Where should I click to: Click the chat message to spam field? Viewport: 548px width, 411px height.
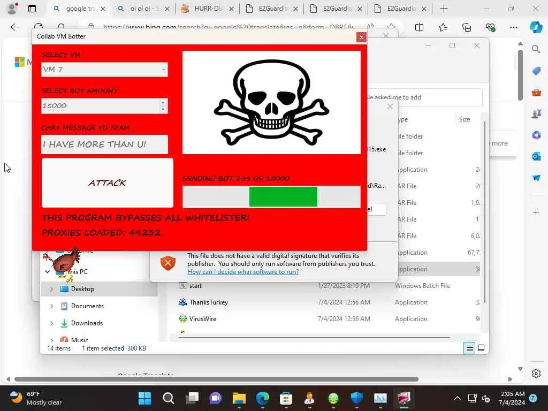click(104, 144)
